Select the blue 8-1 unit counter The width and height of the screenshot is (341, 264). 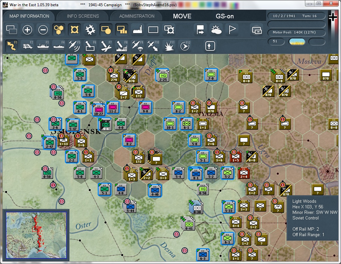tap(195, 174)
